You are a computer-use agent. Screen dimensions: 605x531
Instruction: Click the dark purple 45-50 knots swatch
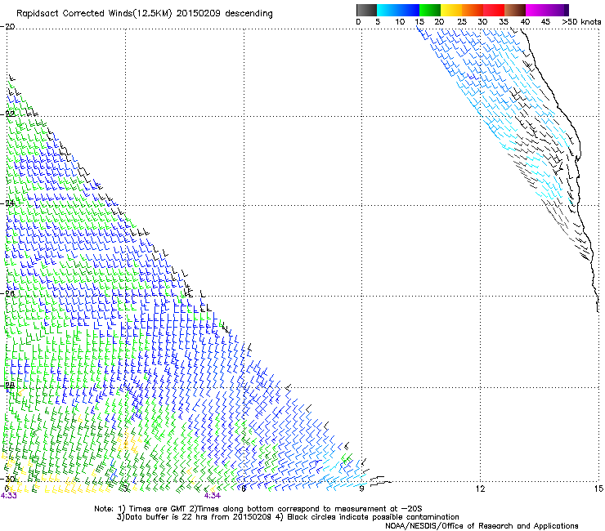[x=558, y=10]
